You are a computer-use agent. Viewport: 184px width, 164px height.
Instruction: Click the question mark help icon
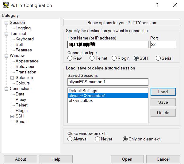(157, 5)
